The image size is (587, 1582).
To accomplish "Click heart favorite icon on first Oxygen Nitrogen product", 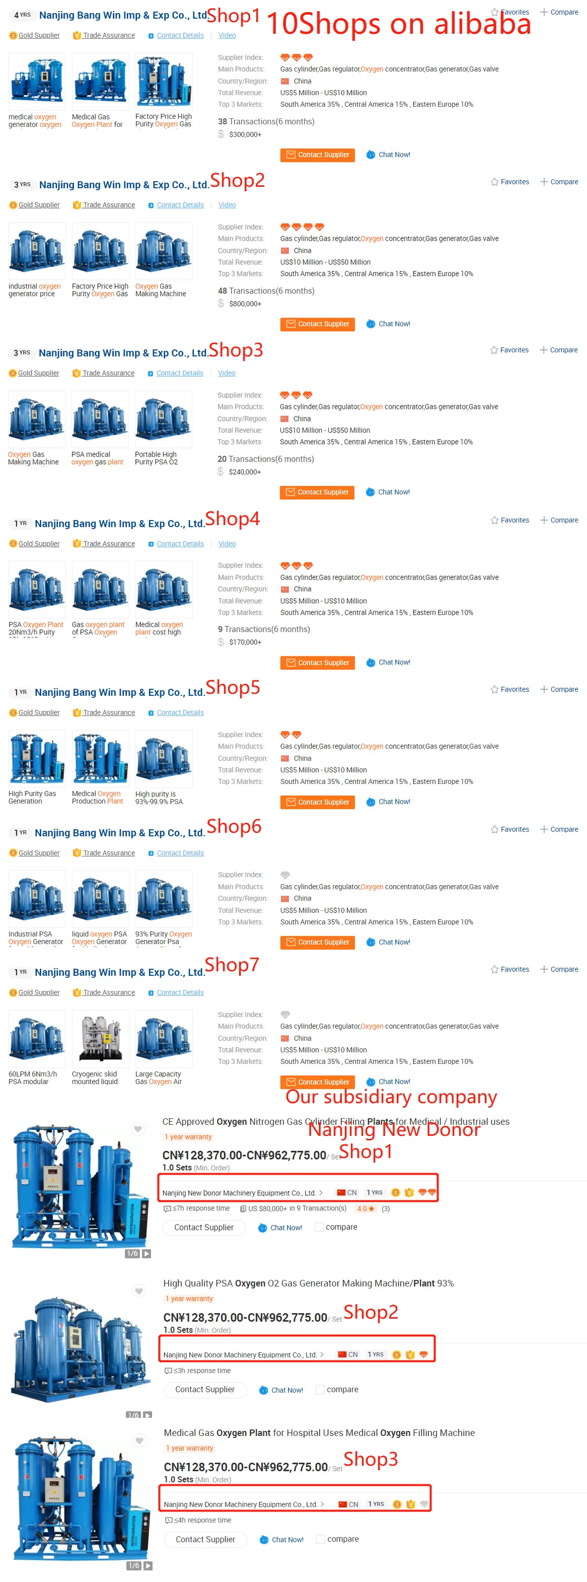I will pos(138,1129).
